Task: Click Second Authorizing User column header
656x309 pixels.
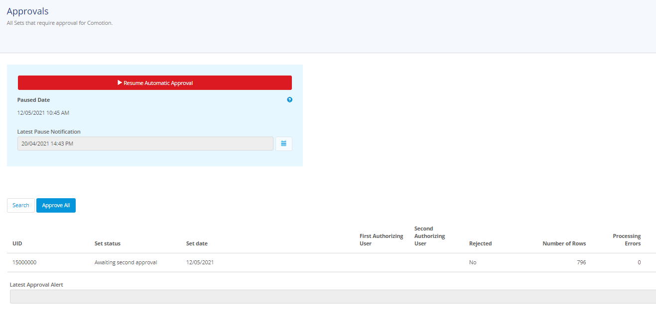Action: 430,236
